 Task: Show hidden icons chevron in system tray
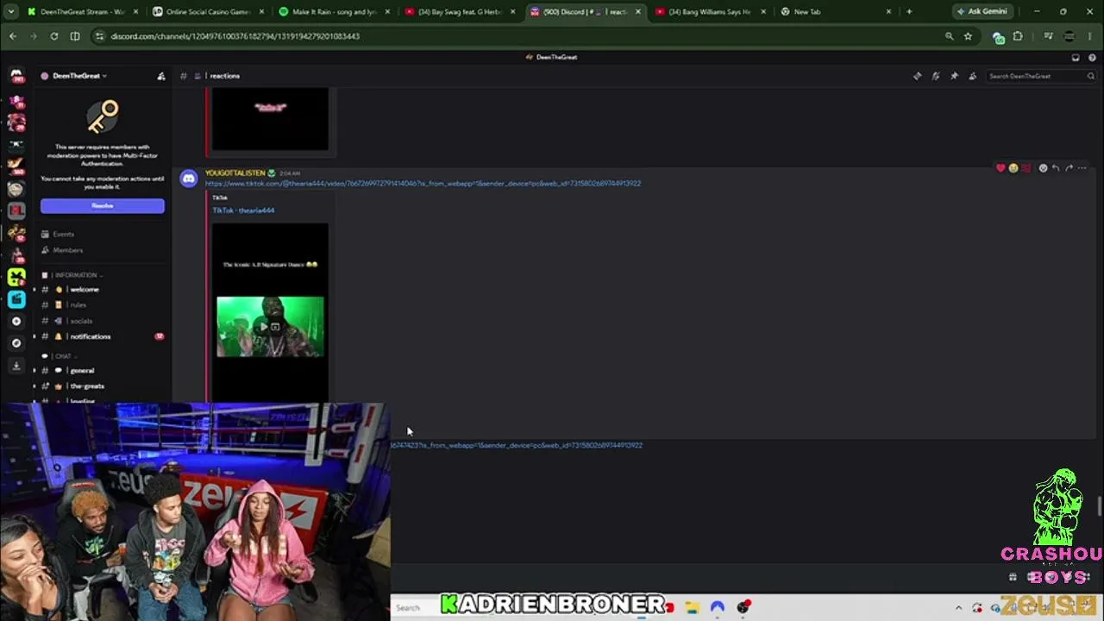958,608
